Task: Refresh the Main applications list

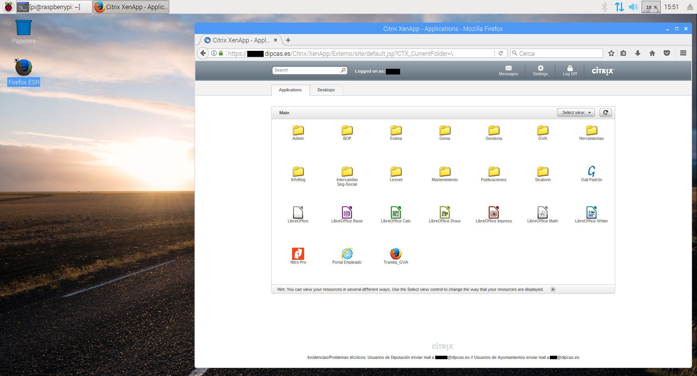Action: (x=606, y=112)
